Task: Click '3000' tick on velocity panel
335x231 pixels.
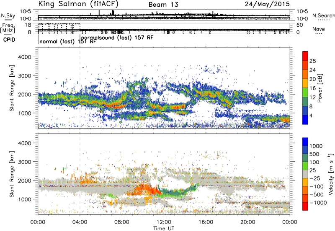Action: (x=24, y=162)
